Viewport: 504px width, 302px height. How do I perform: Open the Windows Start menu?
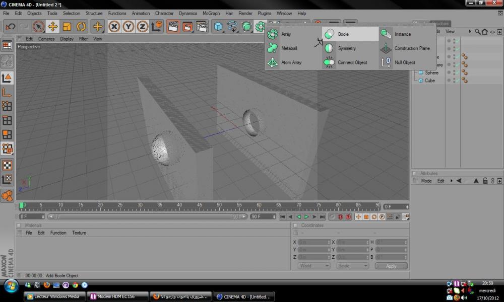[11, 285]
